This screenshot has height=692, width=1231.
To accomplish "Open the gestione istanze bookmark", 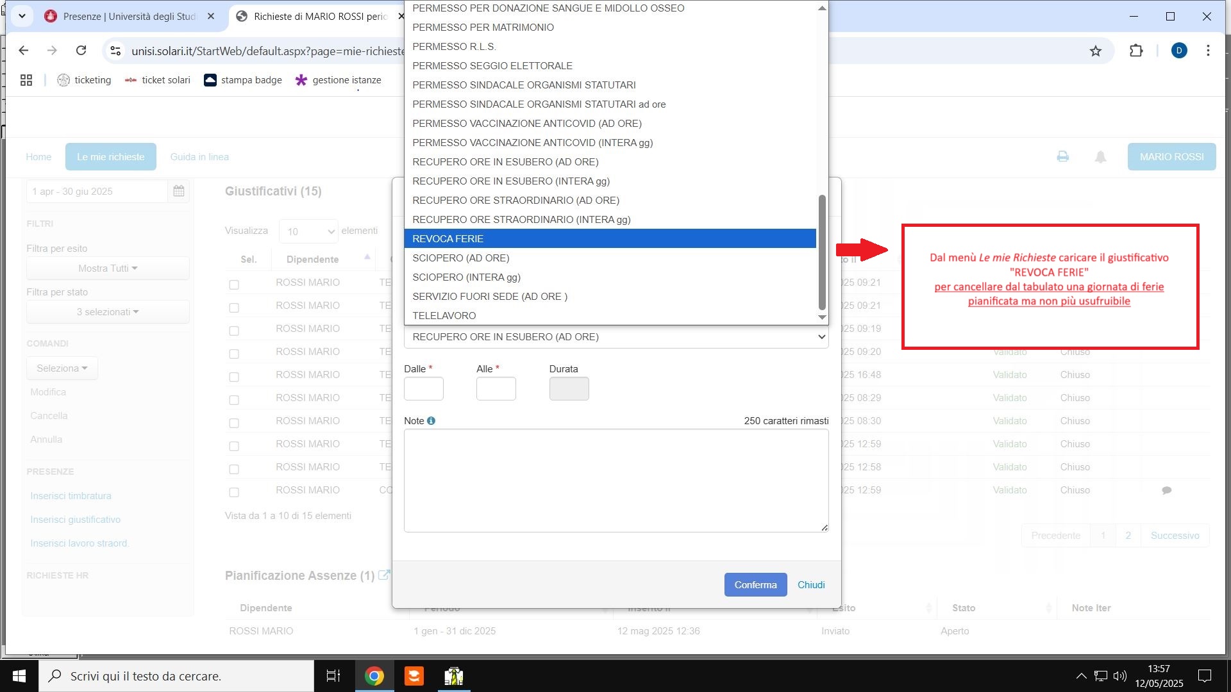I will tap(338, 80).
